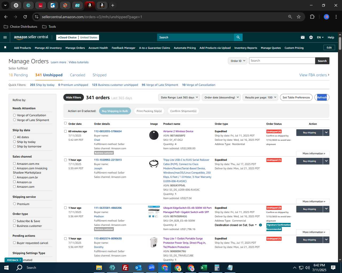Image resolution: width=342 pixels, height=273 pixels.
Task: Open the notifications icon in system tray
Action: click(x=333, y=268)
